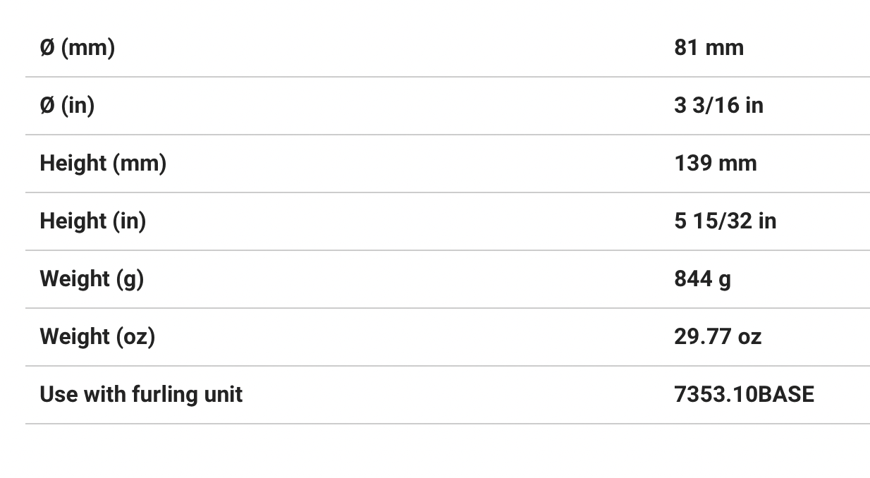Click the (g) unit beside Weight

tap(128, 279)
